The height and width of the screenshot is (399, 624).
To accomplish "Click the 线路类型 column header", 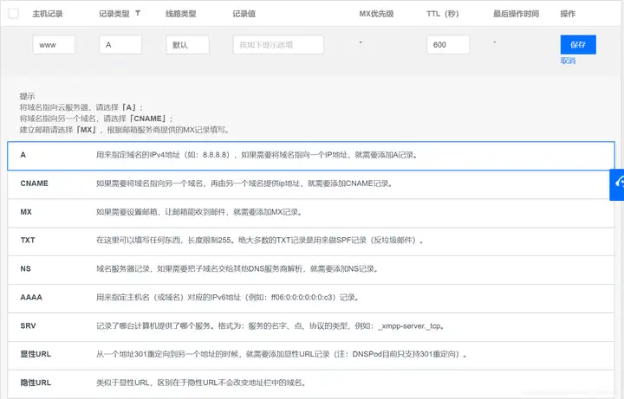I will click(x=180, y=14).
